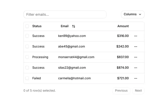Focus the Filter emails input field
168x105 pixels.
[65, 14]
